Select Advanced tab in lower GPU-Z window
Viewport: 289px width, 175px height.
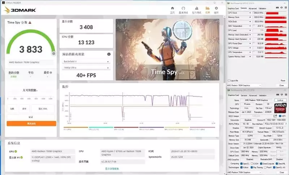click(x=253, y=95)
